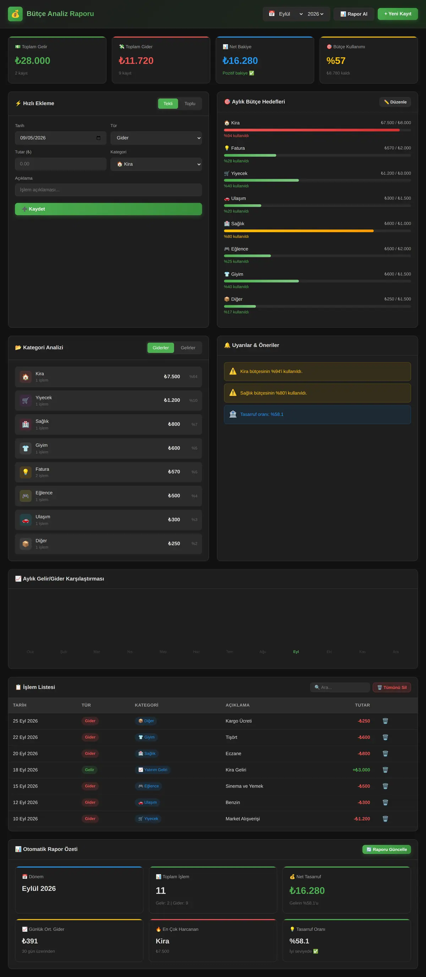The width and height of the screenshot is (426, 977).
Task: Click the Kira budget 94% warning alert
Action: pyautogui.click(x=317, y=371)
